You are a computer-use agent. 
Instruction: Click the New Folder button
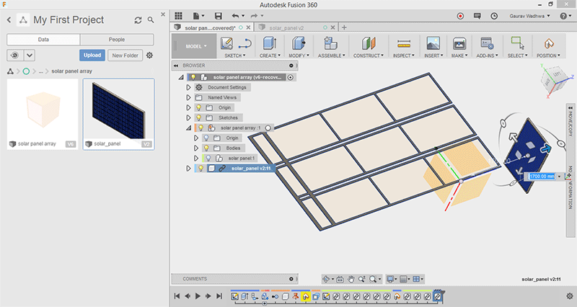pos(125,55)
